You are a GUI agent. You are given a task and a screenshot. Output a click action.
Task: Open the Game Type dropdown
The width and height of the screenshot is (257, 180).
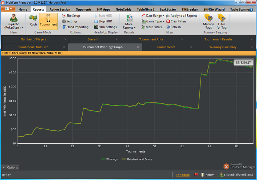click(153, 21)
